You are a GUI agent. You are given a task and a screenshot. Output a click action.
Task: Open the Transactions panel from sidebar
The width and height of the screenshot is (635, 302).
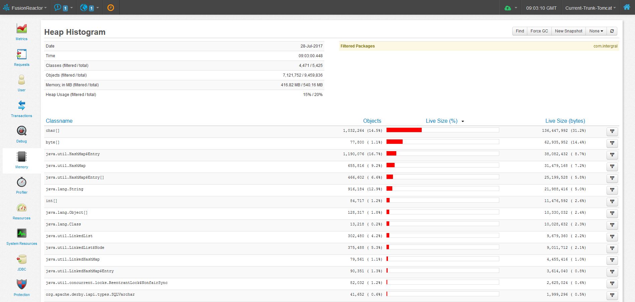tap(21, 108)
